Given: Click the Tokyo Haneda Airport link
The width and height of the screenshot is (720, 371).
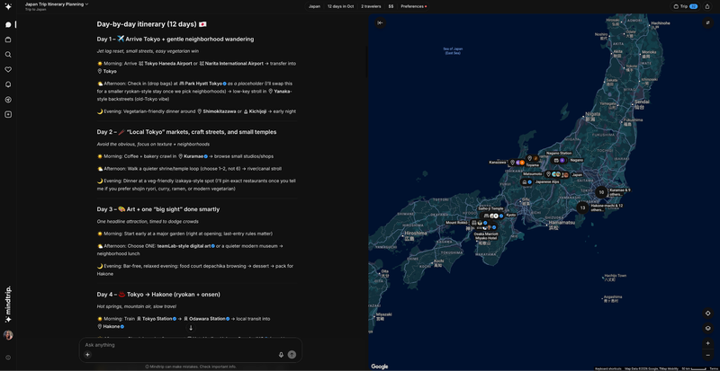Looking at the screenshot, I should point(166,64).
